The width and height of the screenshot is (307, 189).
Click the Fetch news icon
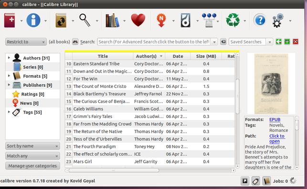pyautogui.click(x=161, y=21)
